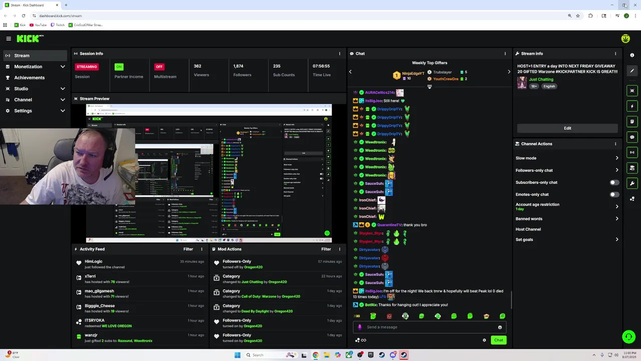Open the emoji picker in the message box
The width and height of the screenshot is (641, 361).
[500, 327]
